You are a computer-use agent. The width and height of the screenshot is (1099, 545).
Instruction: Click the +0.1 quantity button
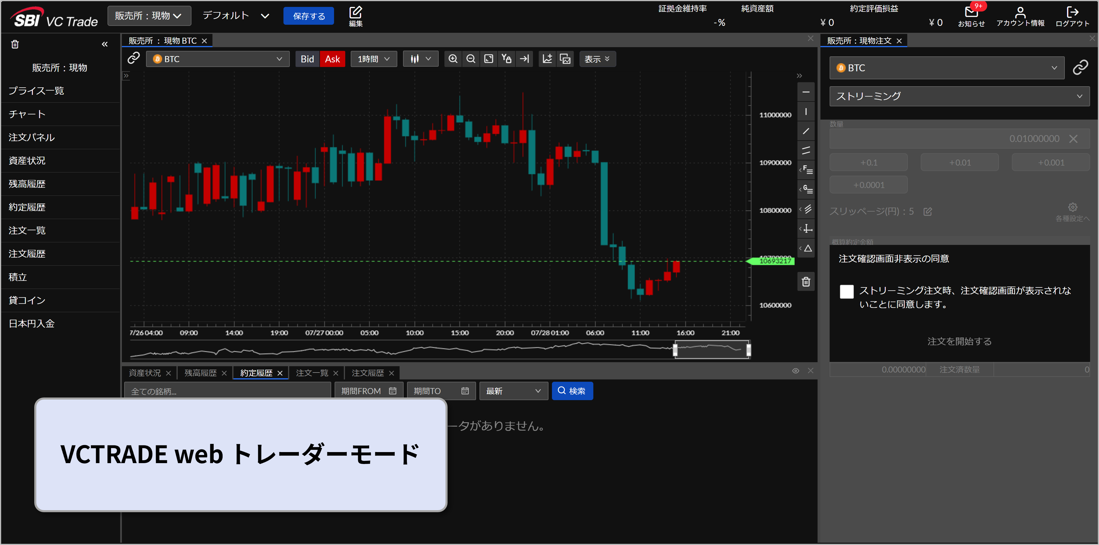click(869, 163)
